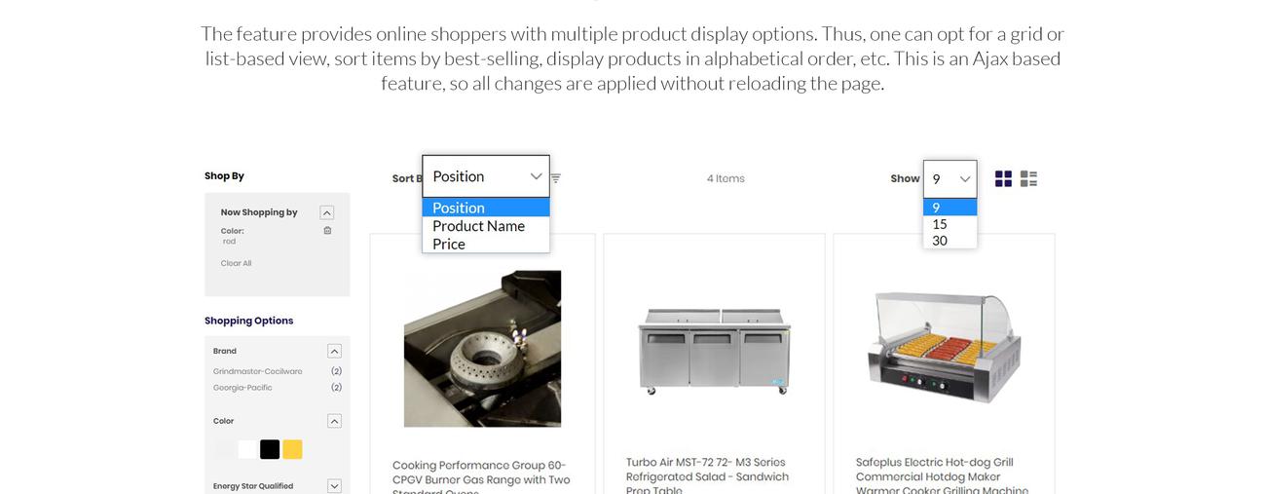Collapse the Brand filter section
This screenshot has width=1266, height=494.
pos(334,351)
